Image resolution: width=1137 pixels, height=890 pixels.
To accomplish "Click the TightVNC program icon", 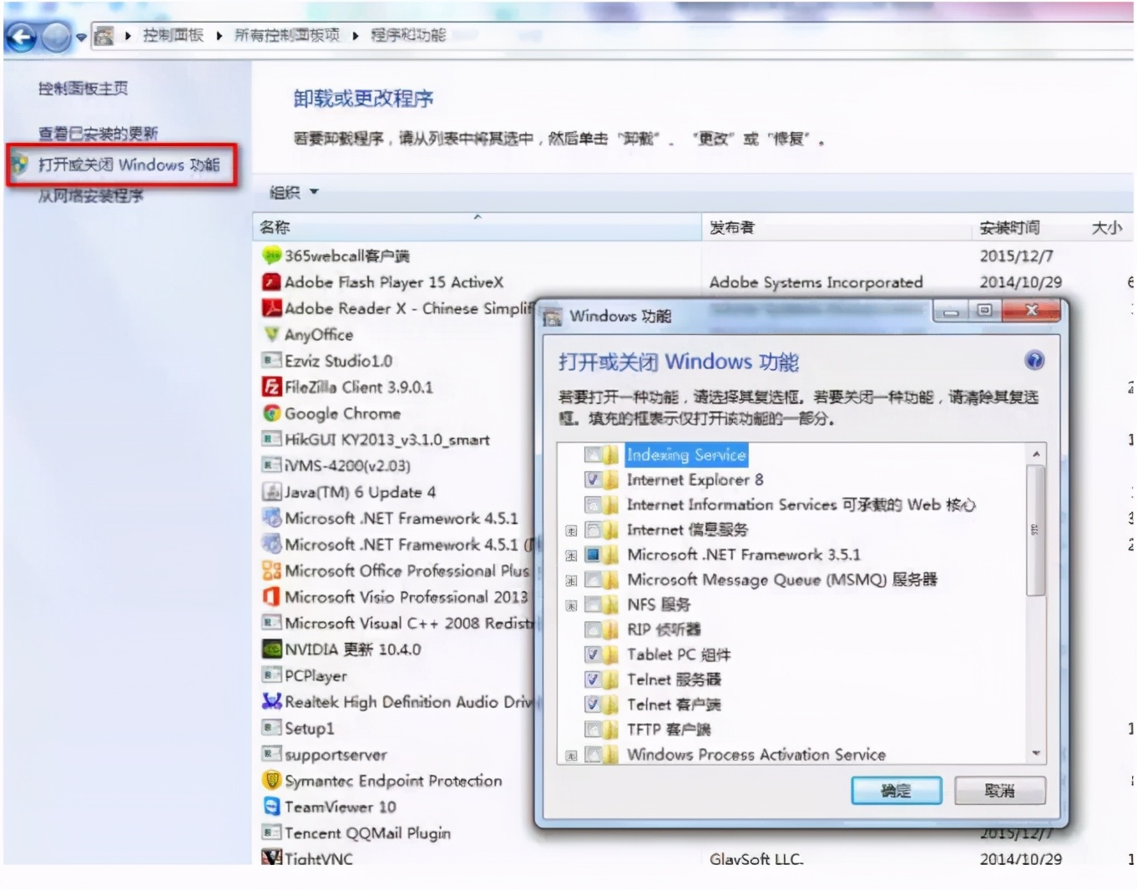I will (x=271, y=857).
